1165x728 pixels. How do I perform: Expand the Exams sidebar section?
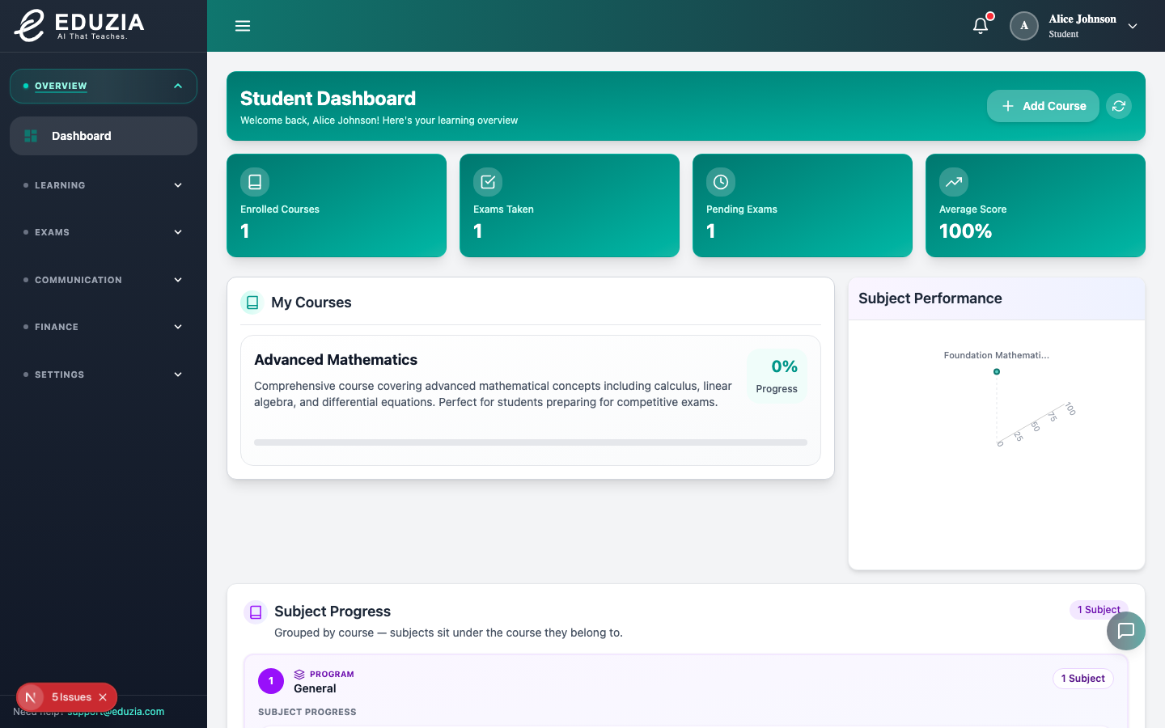pos(178,232)
